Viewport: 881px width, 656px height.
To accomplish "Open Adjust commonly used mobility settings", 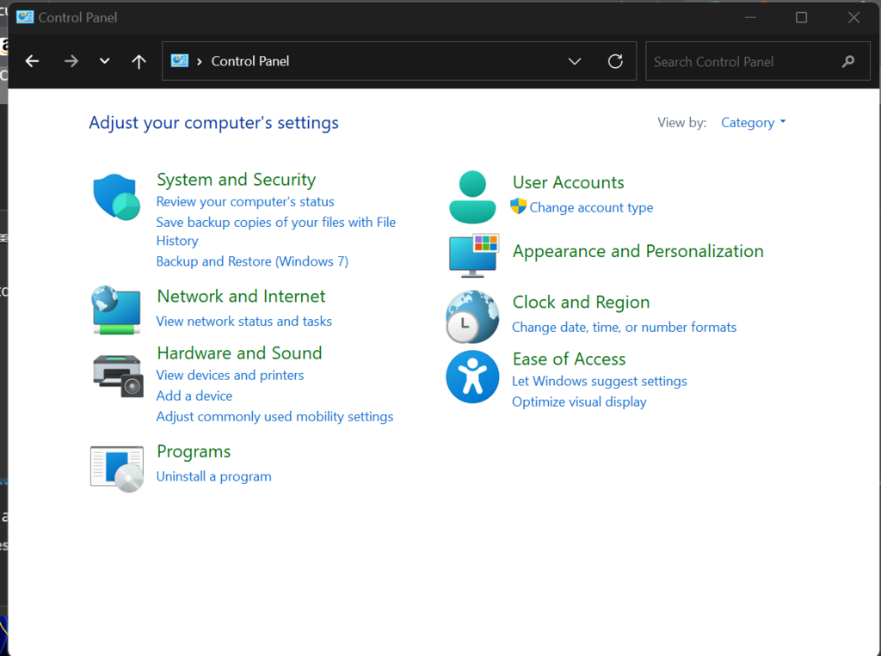I will 274,417.
